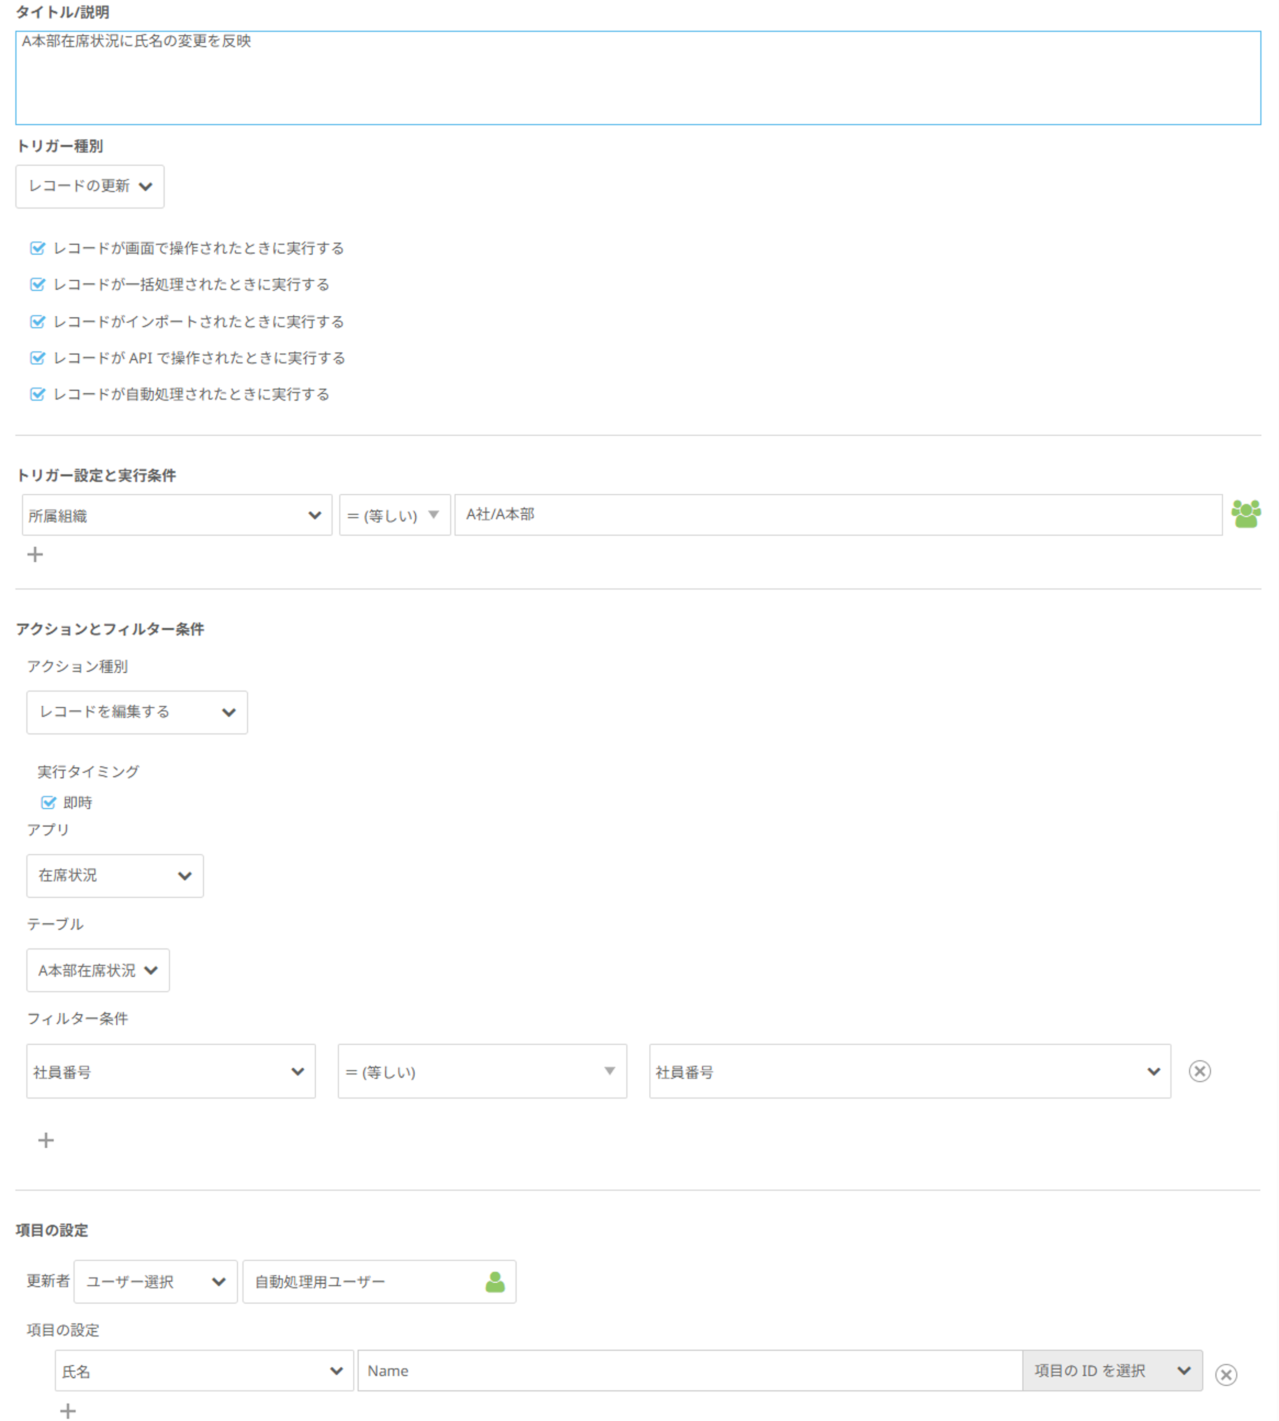The width and height of the screenshot is (1279, 1421).
Task: Add an item setting with plus icon
Action: (68, 1411)
